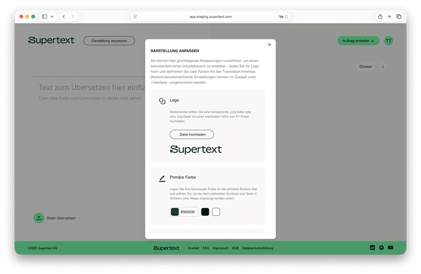The image size is (421, 274).
Task: Open the FAQ footer link
Action: (x=206, y=248)
